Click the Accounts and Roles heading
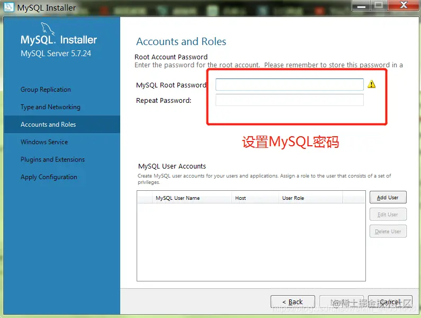Image resolution: width=421 pixels, height=318 pixels. point(181,41)
